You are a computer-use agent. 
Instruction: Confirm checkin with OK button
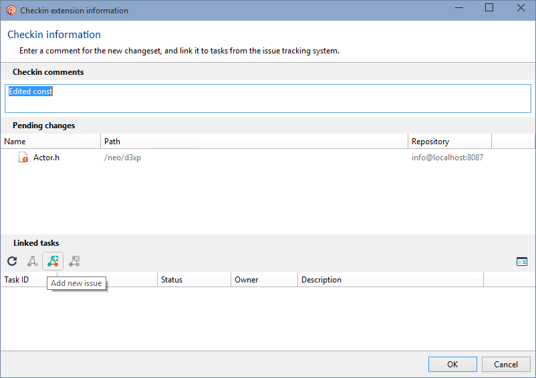coord(452,365)
